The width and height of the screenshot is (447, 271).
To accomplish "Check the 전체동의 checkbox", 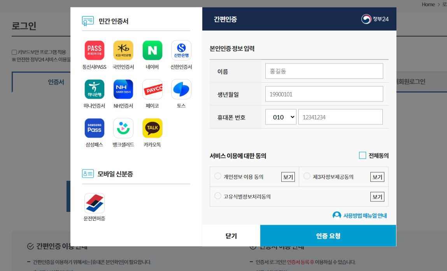I will [362, 155].
